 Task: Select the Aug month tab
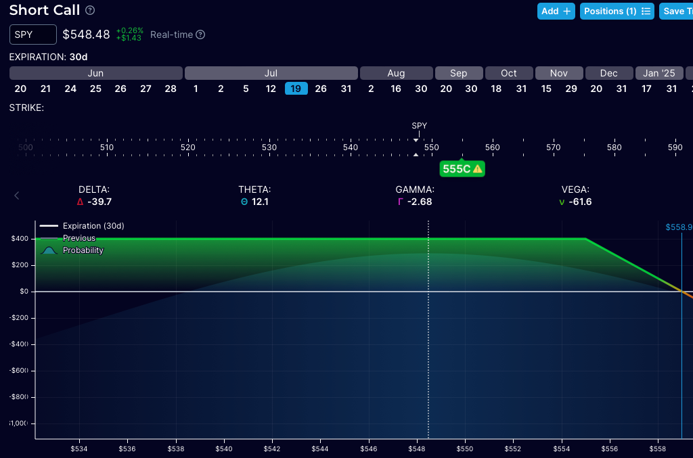397,73
